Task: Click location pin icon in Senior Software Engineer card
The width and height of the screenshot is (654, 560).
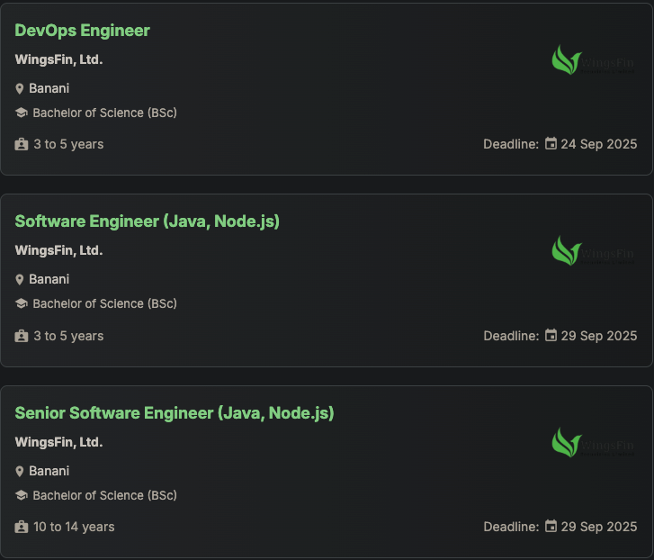Action: pos(20,472)
